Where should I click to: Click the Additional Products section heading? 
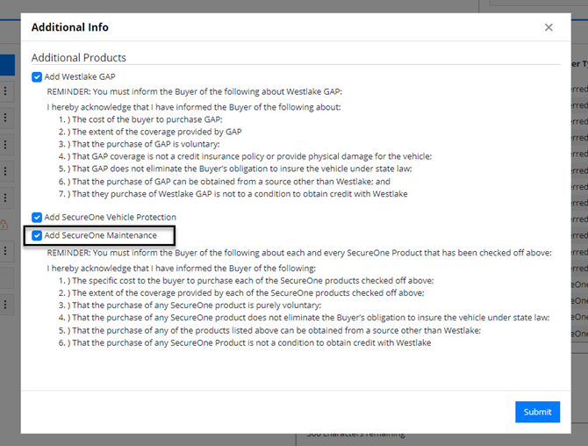[79, 58]
